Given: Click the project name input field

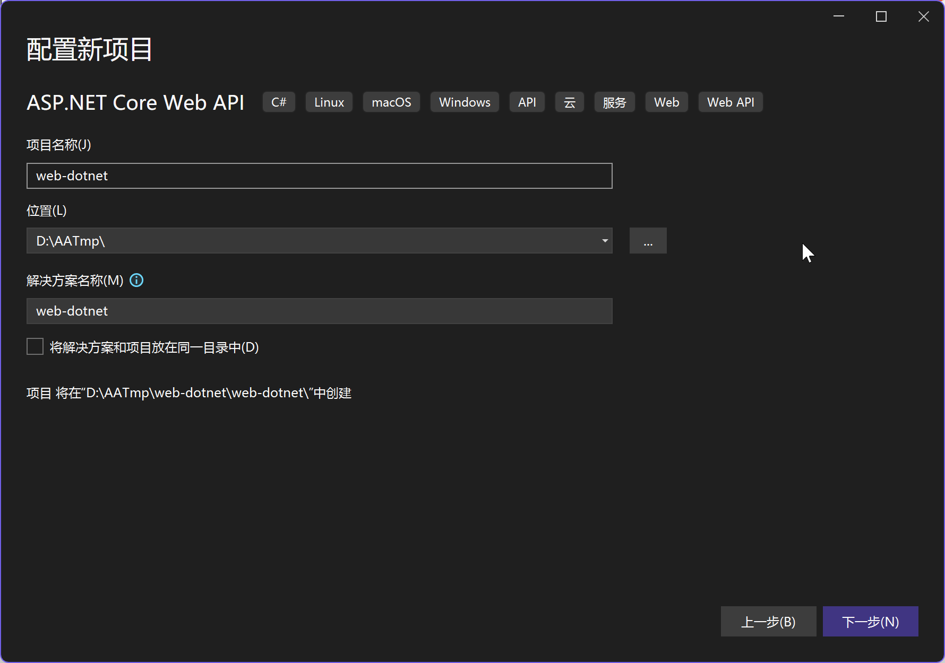Looking at the screenshot, I should (x=320, y=176).
